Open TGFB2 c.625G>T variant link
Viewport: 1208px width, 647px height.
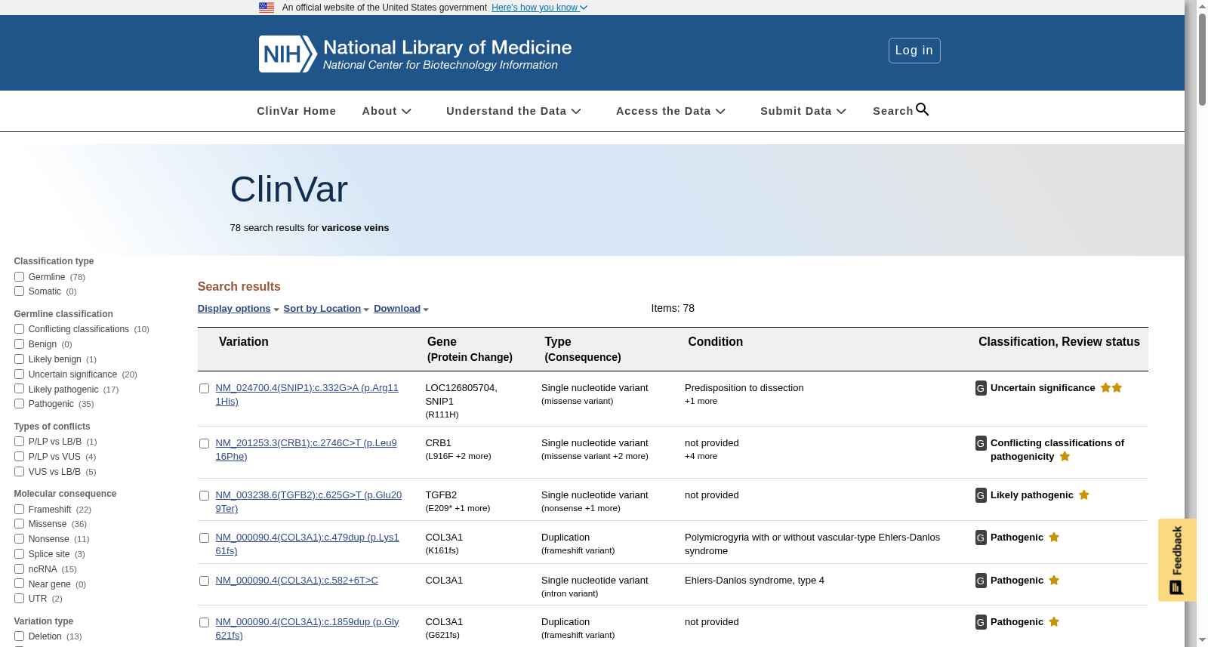(x=308, y=502)
